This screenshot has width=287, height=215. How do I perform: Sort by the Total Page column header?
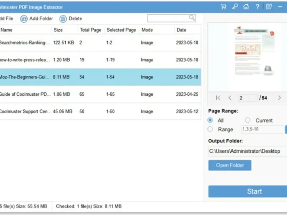point(91,30)
